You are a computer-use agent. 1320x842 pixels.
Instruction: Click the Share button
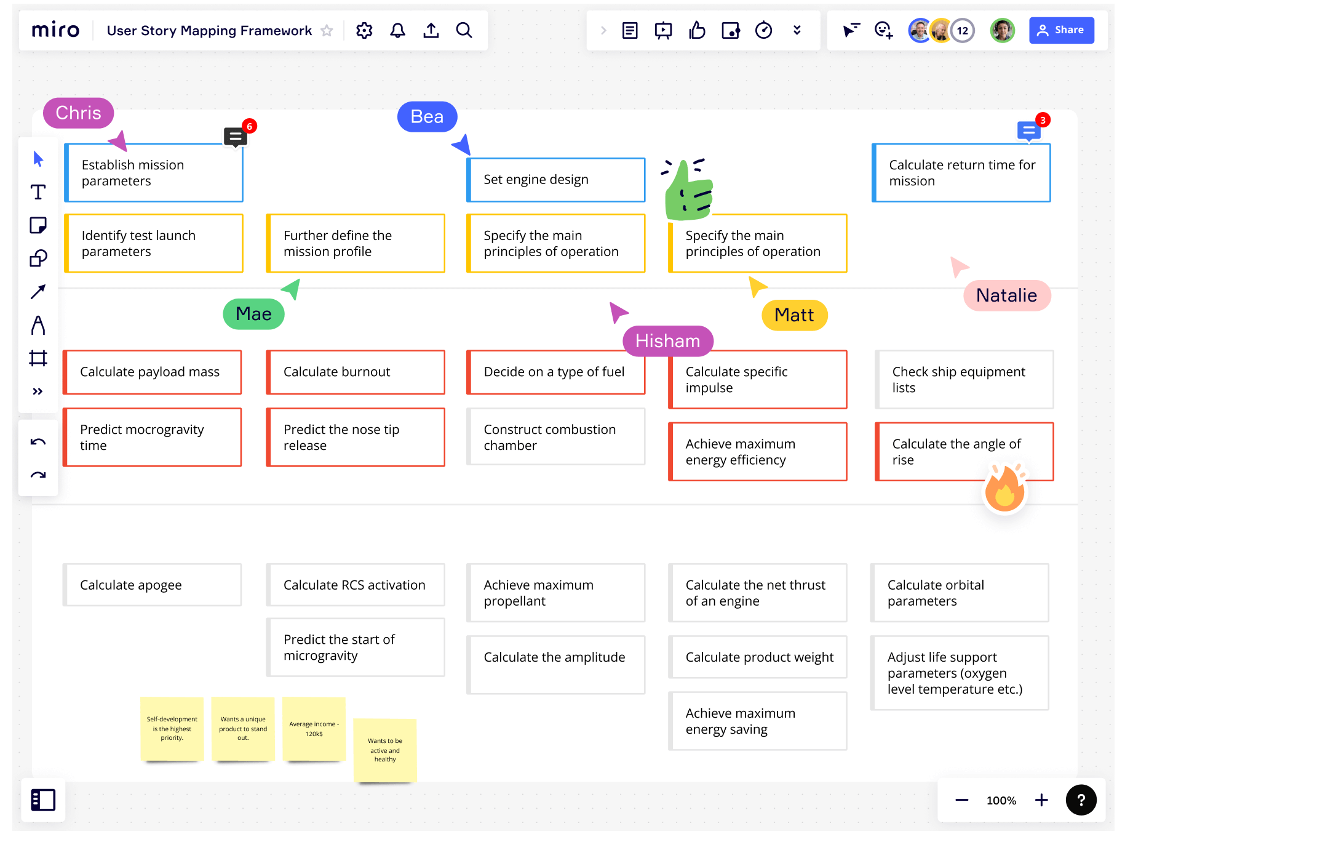(1061, 30)
